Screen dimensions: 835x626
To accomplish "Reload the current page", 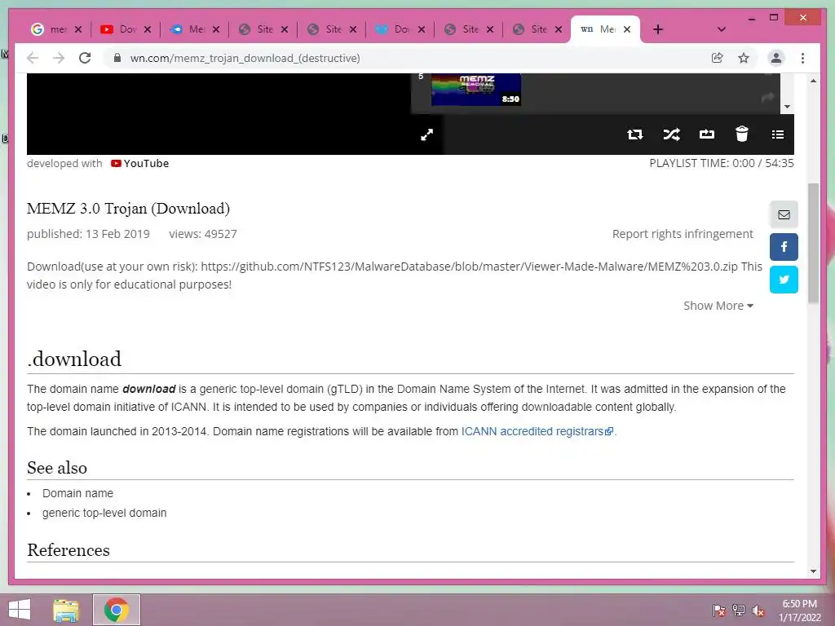I will 85,58.
